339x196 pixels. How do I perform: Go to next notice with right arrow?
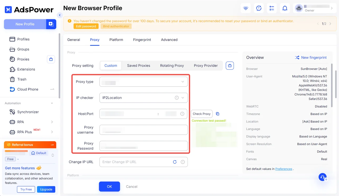coord(330,24)
